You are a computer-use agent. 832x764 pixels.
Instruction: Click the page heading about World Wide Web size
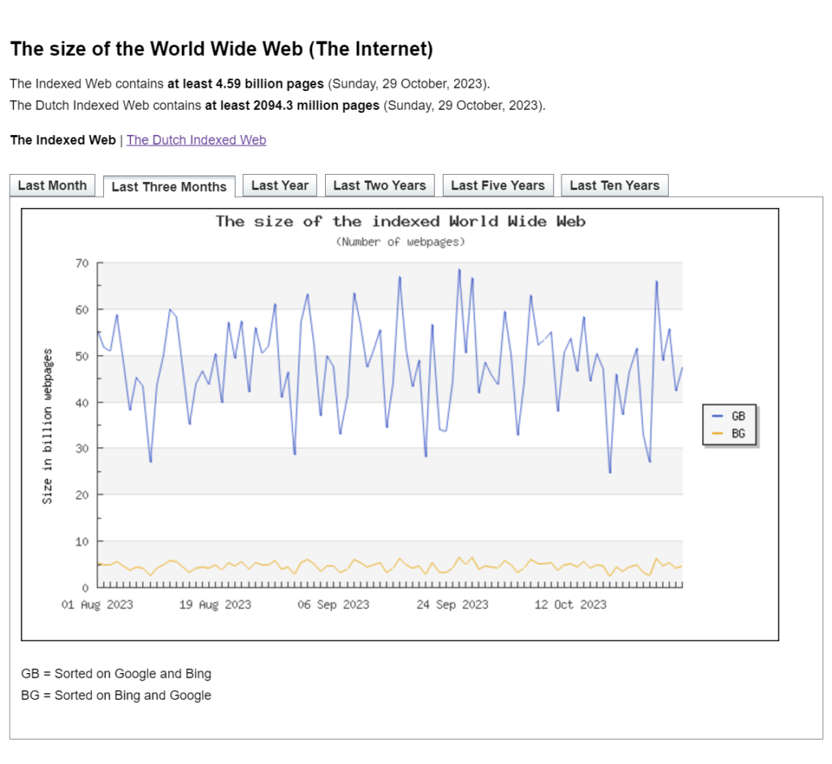pyautogui.click(x=221, y=49)
